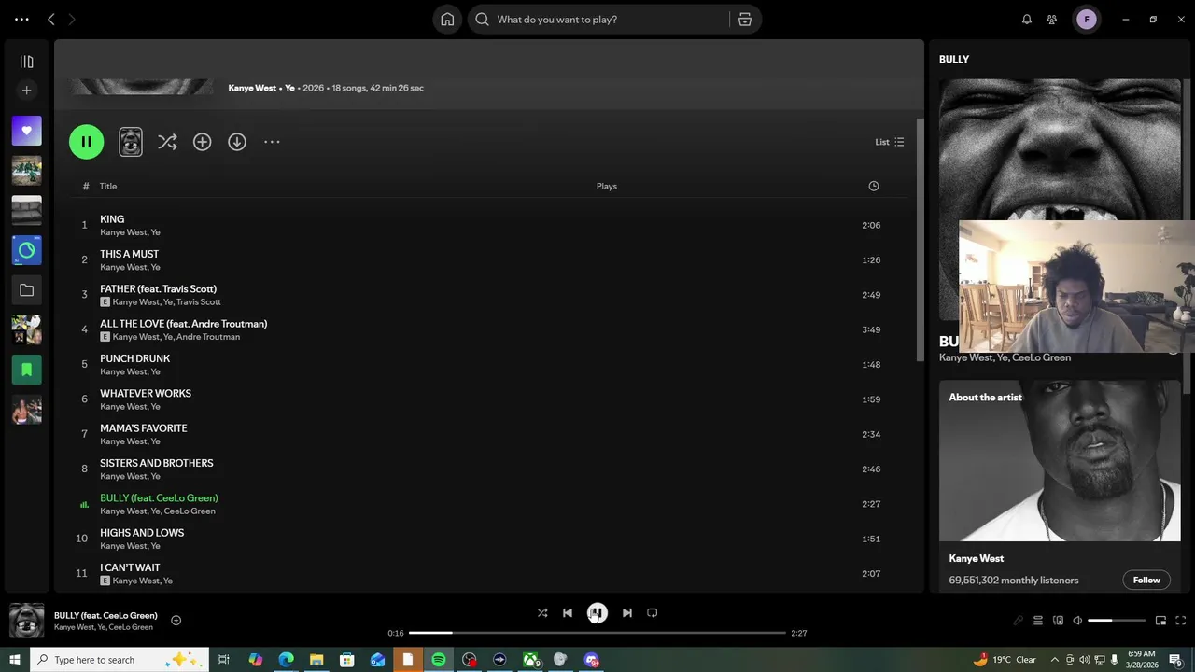Image resolution: width=1195 pixels, height=672 pixels.
Task: Open the three-dot app menu at top left
Action: pos(21,20)
